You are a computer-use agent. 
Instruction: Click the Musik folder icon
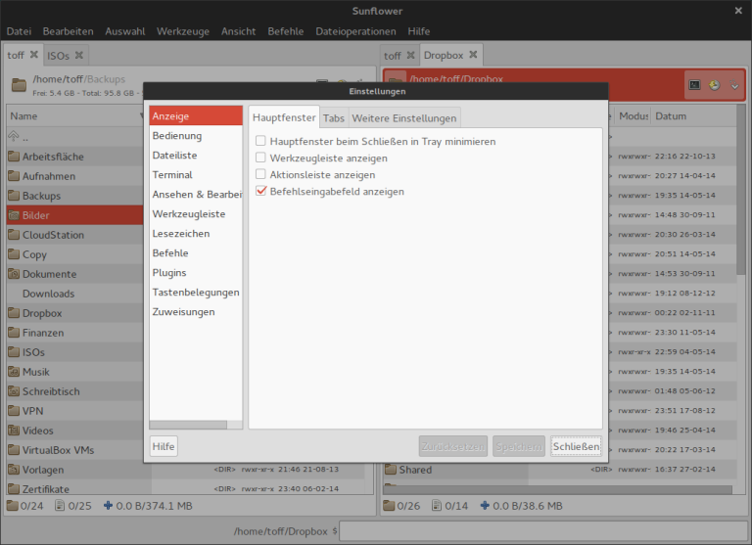14,372
